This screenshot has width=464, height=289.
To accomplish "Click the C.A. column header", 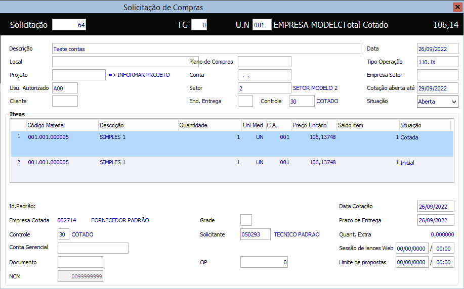I will click(x=279, y=125).
